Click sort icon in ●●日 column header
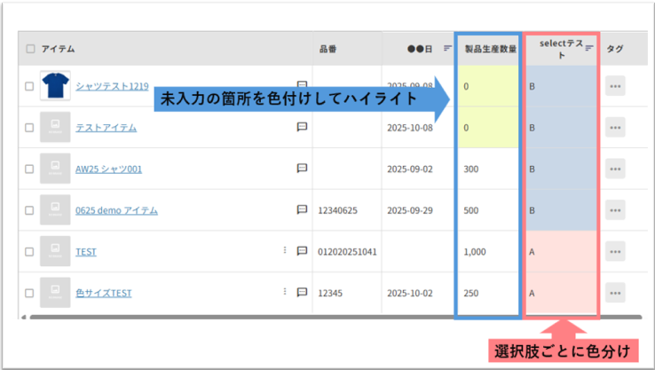The width and height of the screenshot is (655, 370). (447, 49)
